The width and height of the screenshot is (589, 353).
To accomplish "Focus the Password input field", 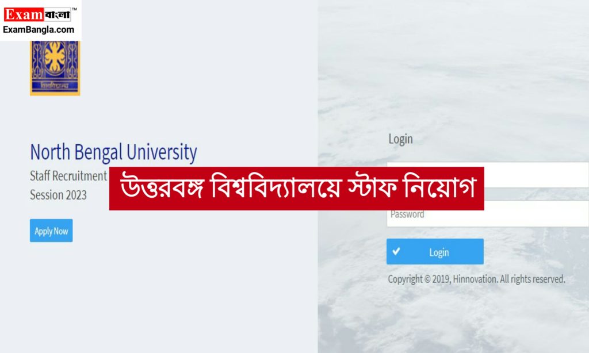I will tap(488, 214).
